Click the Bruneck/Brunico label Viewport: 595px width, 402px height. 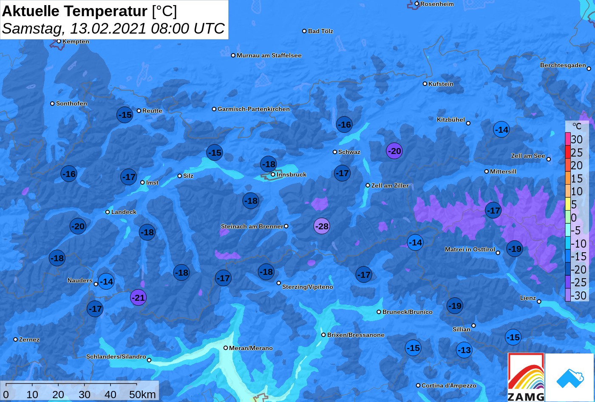tap(408, 312)
